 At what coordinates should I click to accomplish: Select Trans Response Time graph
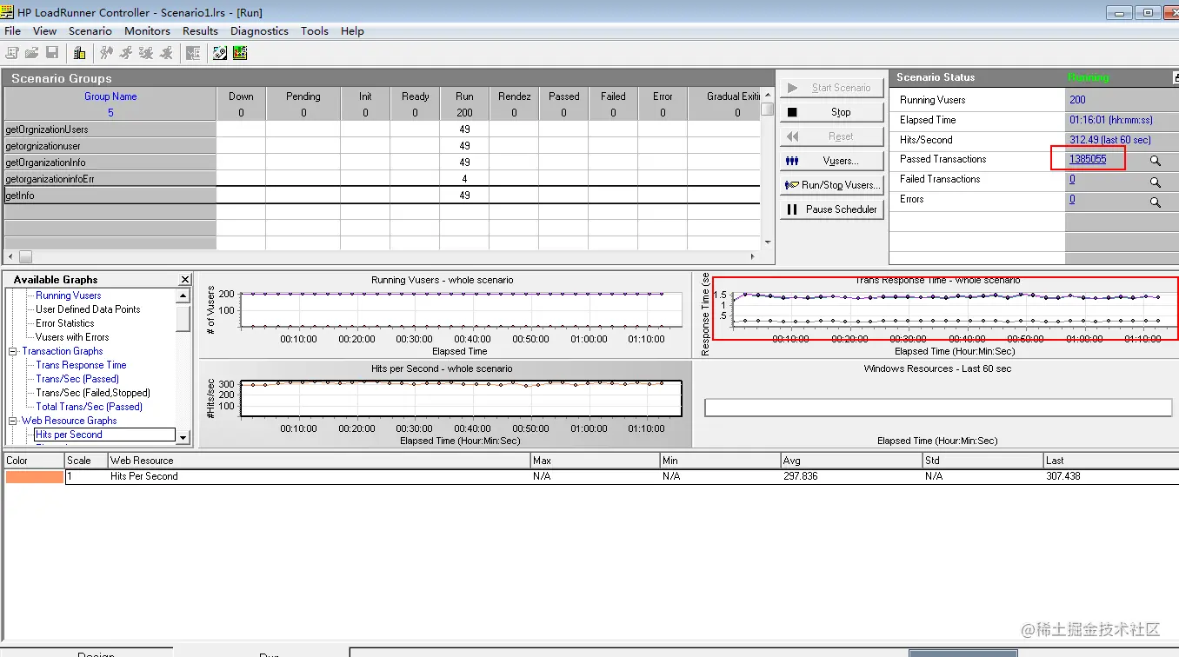point(81,365)
